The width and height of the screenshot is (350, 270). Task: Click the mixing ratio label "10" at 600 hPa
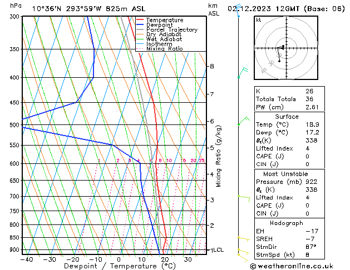point(169,161)
